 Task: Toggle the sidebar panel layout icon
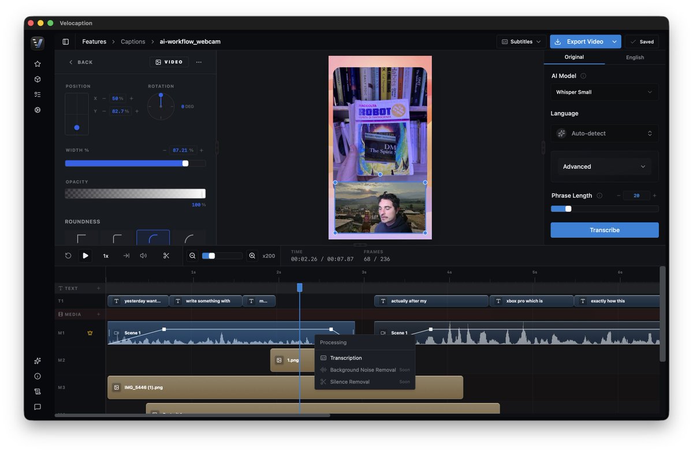click(66, 42)
